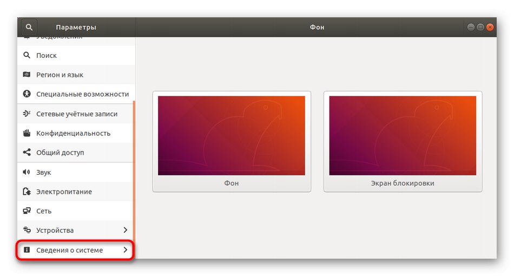The width and height of the screenshot is (514, 276).
Task: Open the Звук settings panel
Action: coord(76,172)
